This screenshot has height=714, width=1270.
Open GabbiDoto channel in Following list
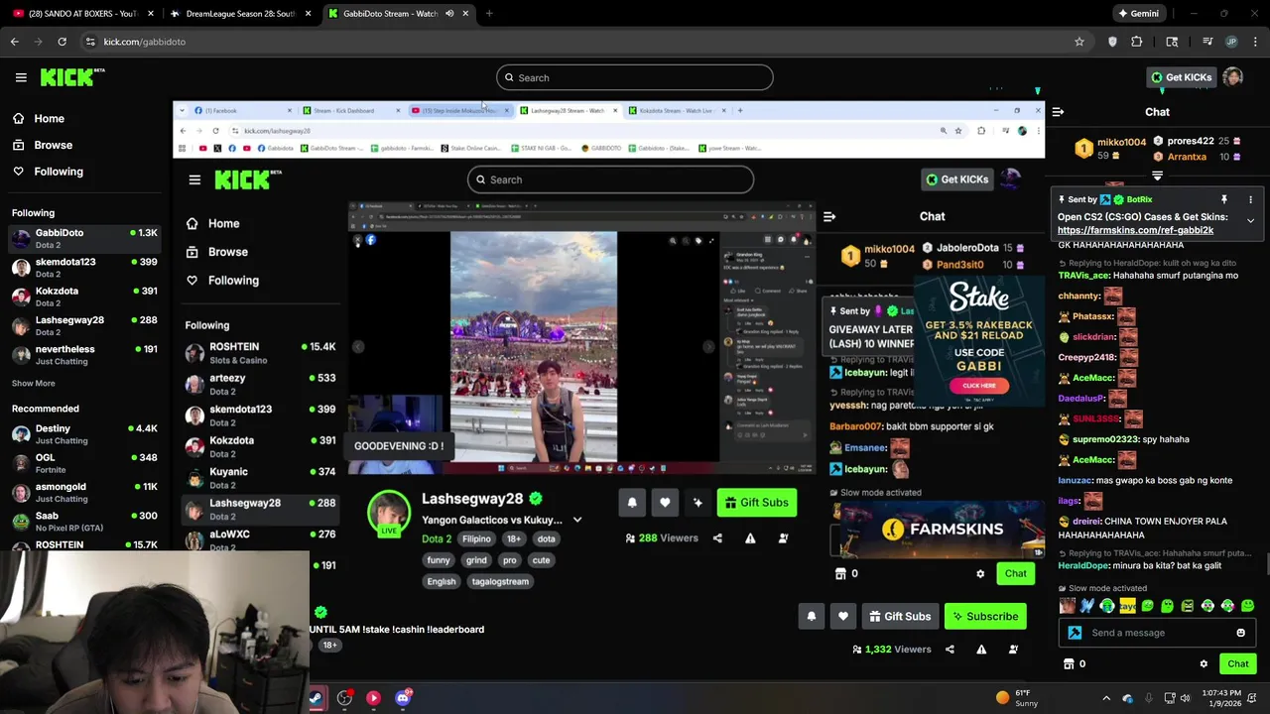85,238
